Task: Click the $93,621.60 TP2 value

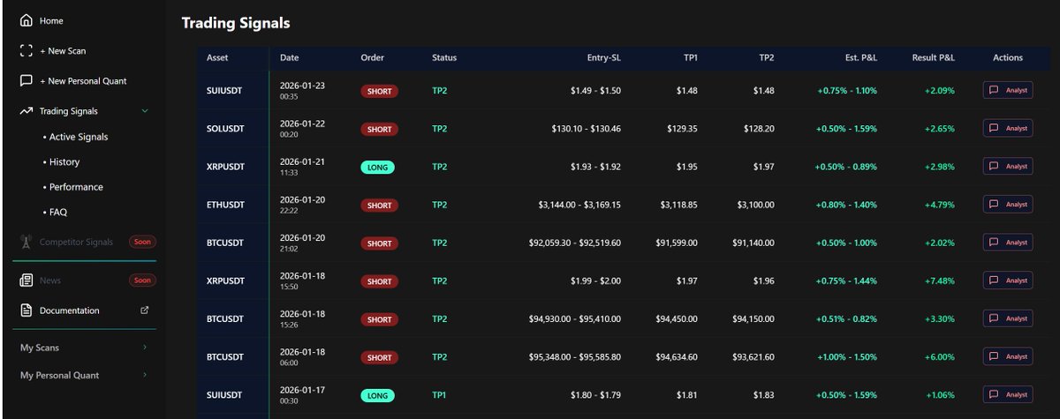Action: 753,356
